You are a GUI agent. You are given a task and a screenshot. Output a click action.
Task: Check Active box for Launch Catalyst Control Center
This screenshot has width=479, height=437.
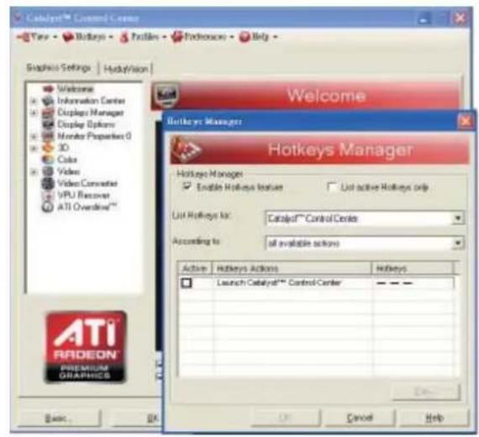pyautogui.click(x=187, y=283)
